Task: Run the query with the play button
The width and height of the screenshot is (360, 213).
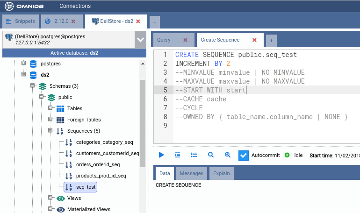Action: (x=161, y=155)
